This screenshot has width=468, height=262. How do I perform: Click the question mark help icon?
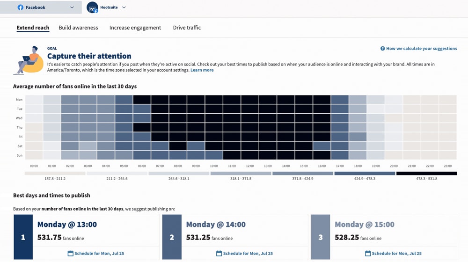pyautogui.click(x=382, y=49)
